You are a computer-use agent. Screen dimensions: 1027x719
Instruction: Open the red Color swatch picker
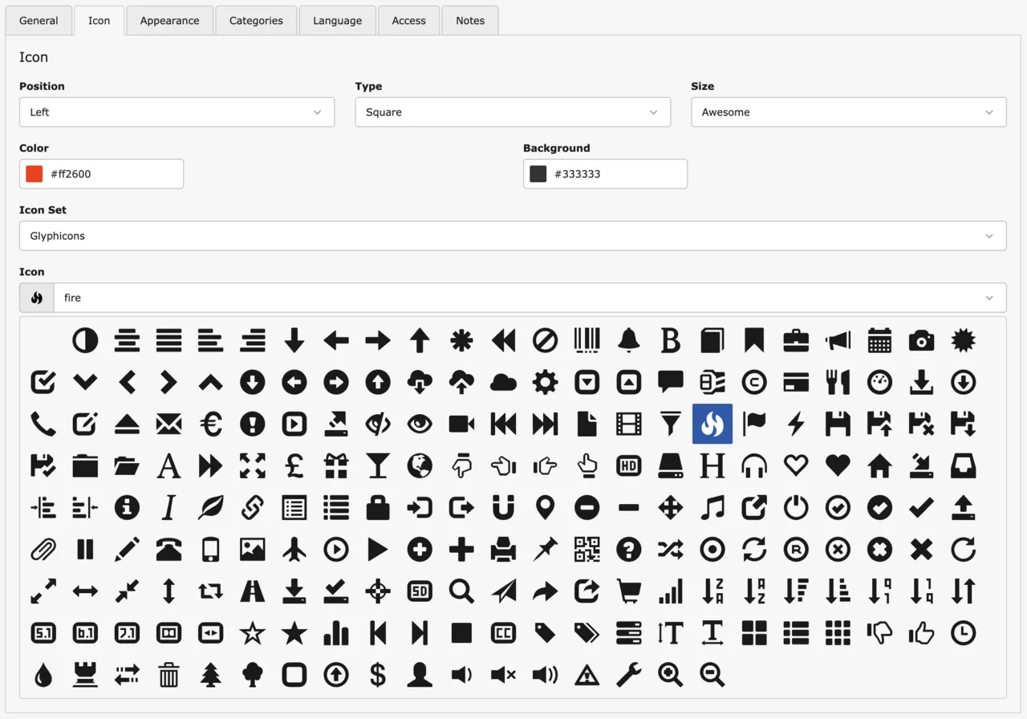pos(35,174)
